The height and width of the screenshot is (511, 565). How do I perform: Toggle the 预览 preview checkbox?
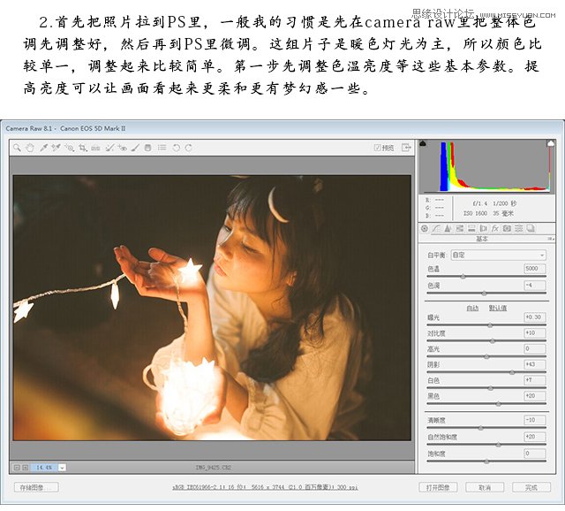(x=377, y=149)
